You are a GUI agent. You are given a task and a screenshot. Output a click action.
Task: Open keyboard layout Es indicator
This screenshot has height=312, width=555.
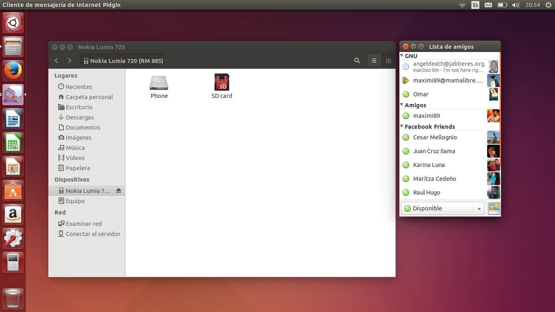[475, 5]
